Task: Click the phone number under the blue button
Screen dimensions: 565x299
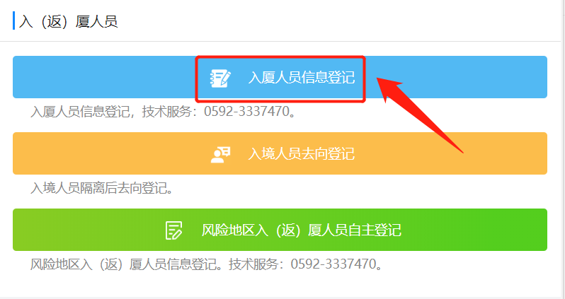Action: pyautogui.click(x=247, y=111)
